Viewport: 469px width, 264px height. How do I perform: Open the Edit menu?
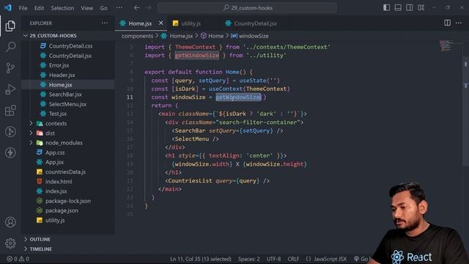coord(39,8)
